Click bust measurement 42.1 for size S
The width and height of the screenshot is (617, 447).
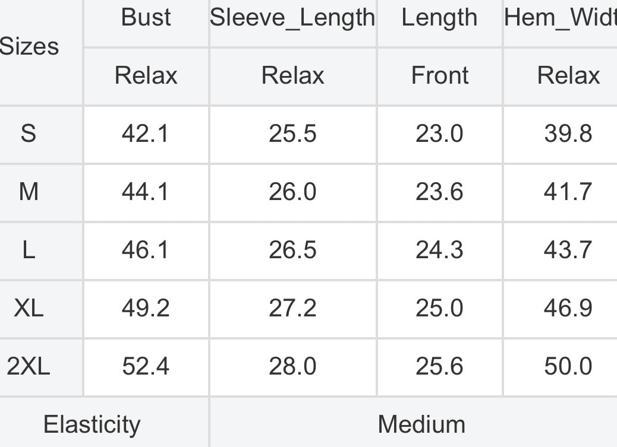(x=146, y=134)
